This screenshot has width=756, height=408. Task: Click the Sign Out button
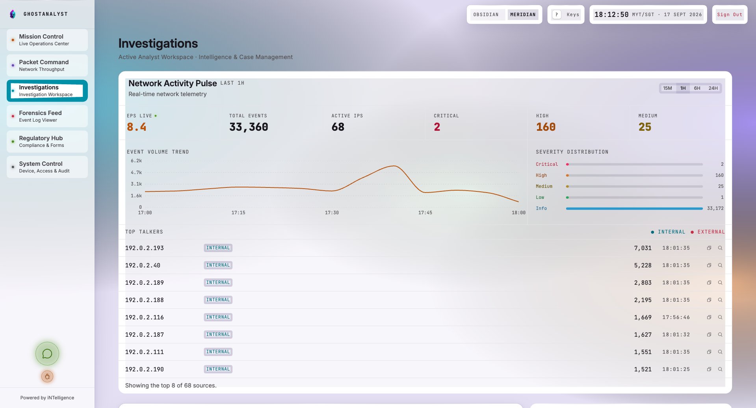tap(730, 15)
